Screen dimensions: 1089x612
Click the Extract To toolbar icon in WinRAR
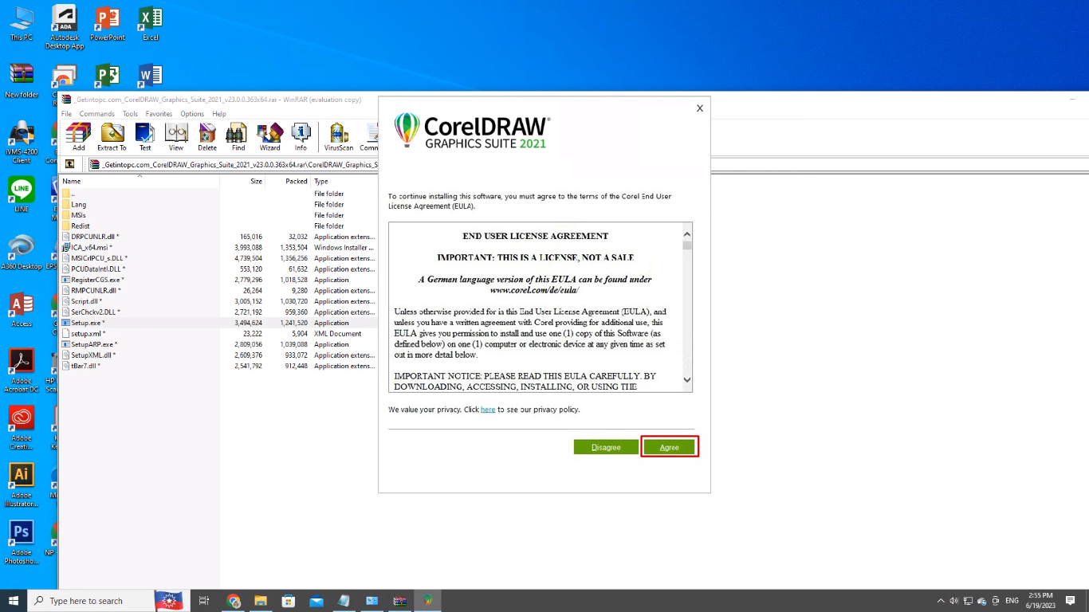(x=112, y=136)
